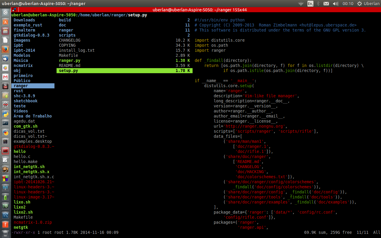Open the En keyboard layout indicator
Screen dimensions: 381x238
click(310, 4)
